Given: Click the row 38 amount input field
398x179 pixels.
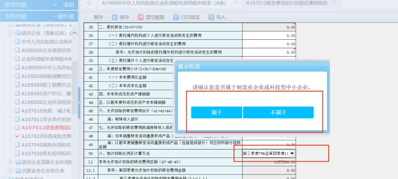Looking at the screenshot, I should pos(269,52).
